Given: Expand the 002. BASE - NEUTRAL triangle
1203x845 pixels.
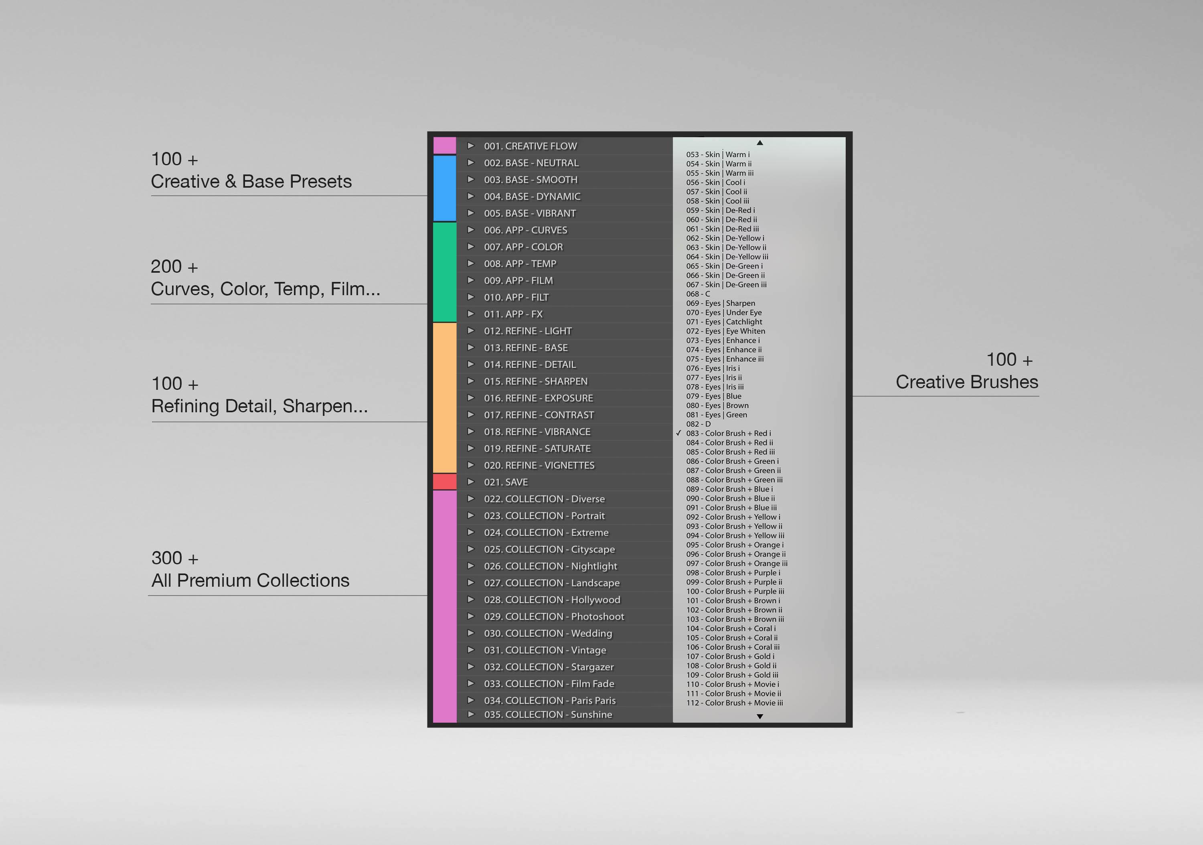Looking at the screenshot, I should 470,162.
